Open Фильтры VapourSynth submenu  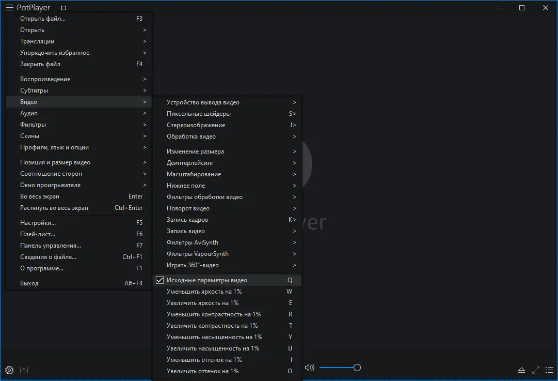tap(227, 254)
